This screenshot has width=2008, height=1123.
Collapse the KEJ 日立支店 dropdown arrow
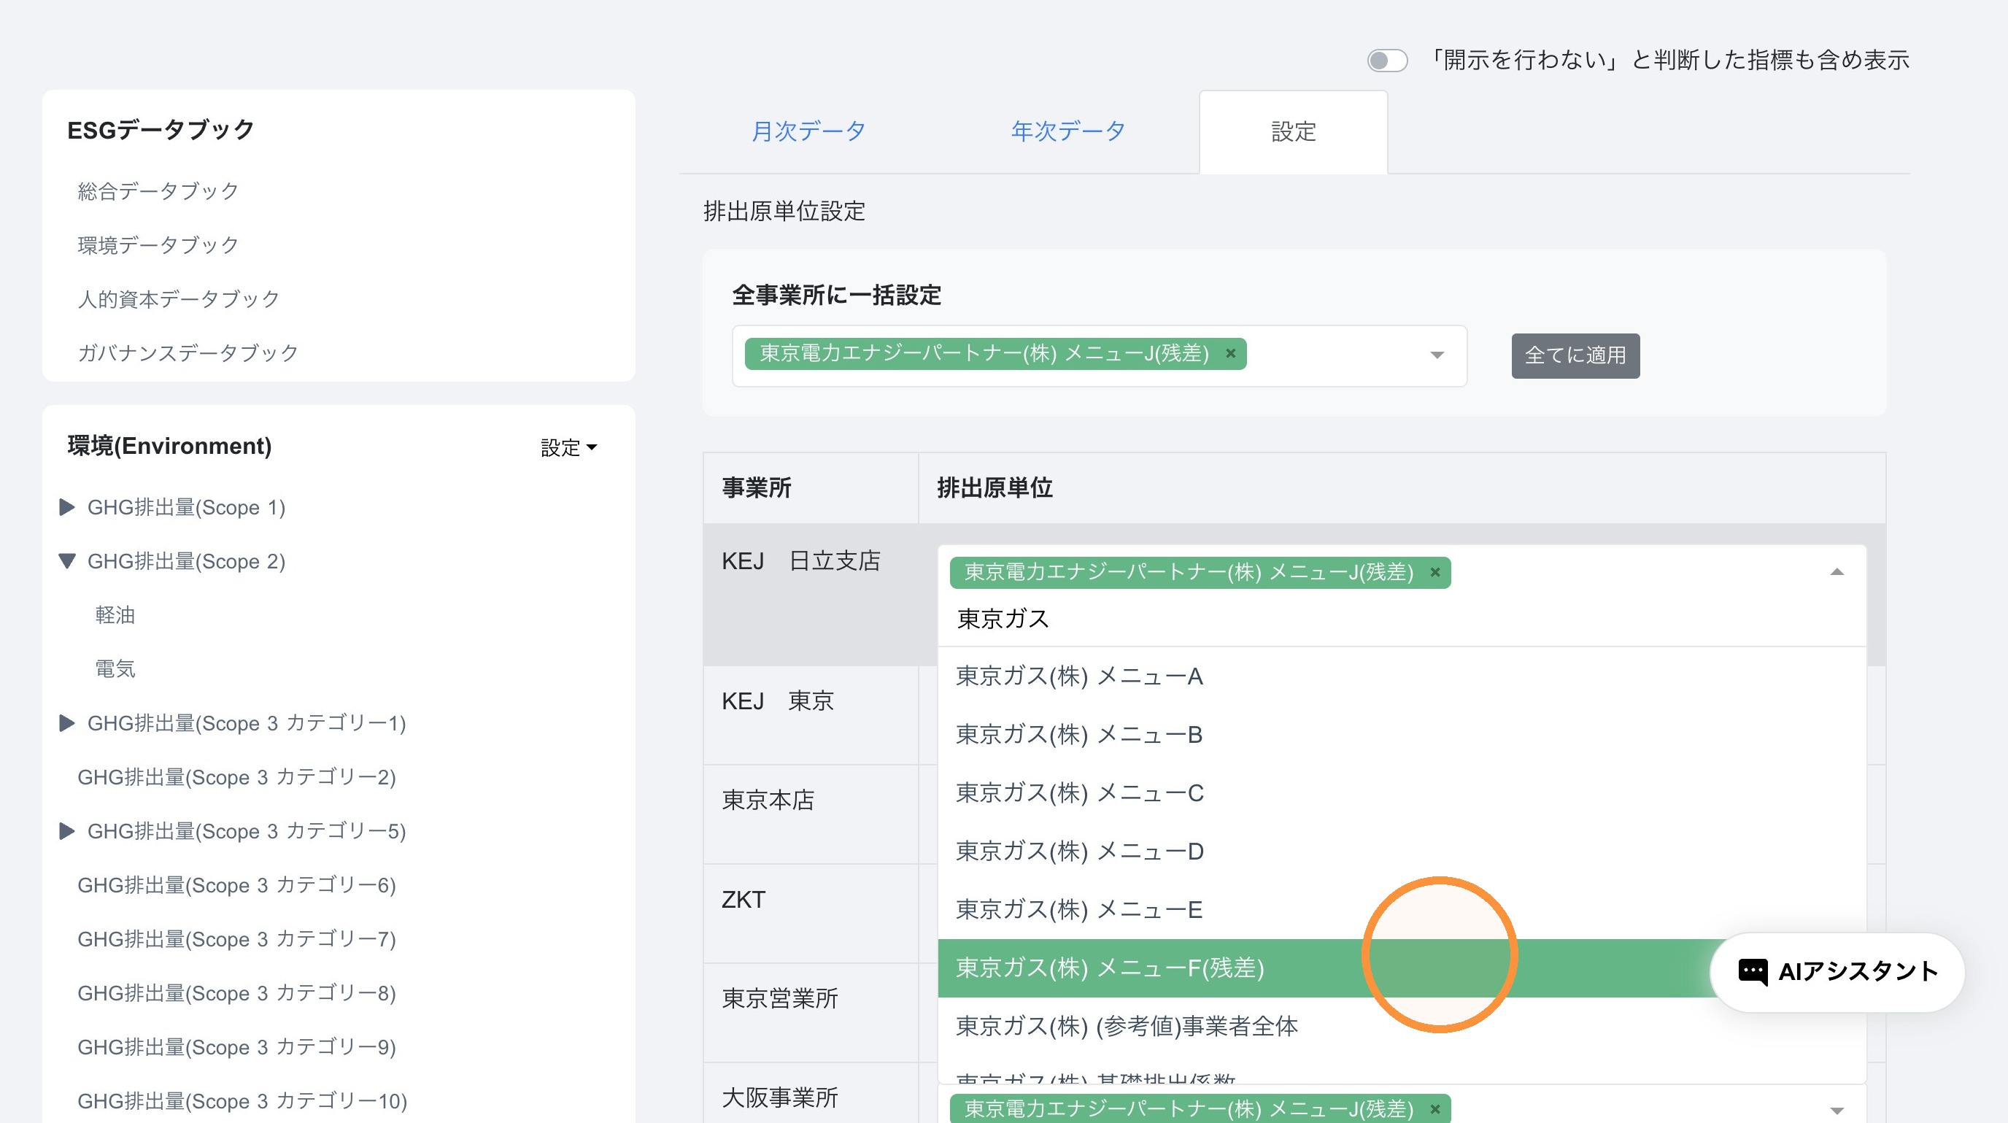point(1837,572)
